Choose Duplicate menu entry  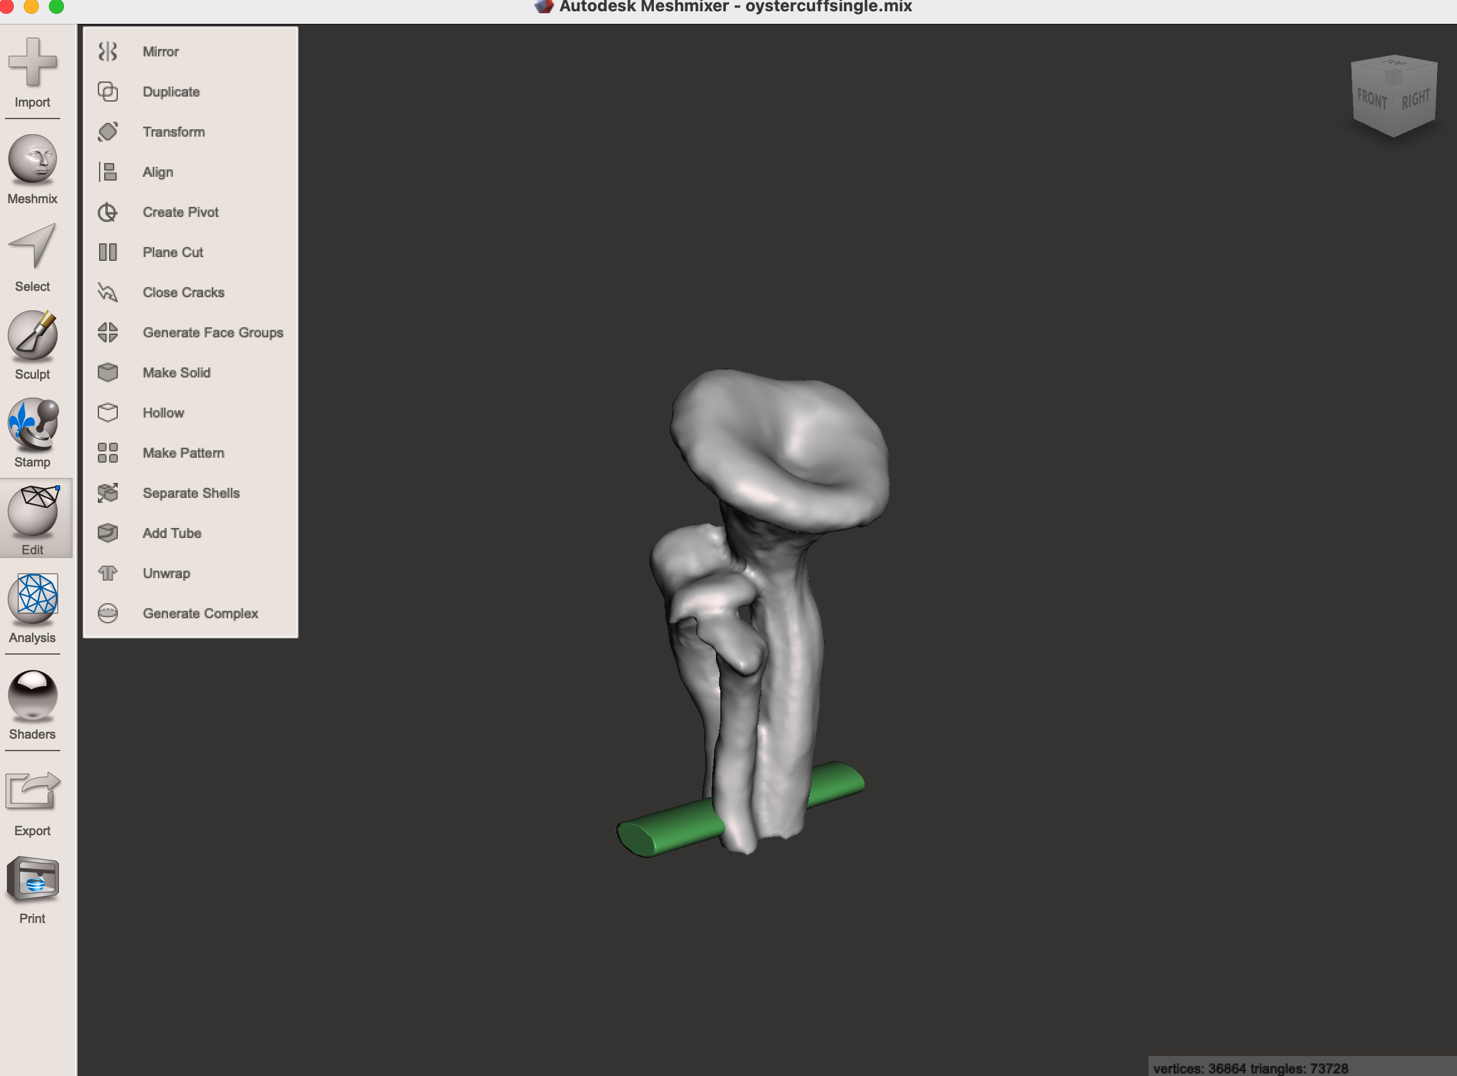171,92
